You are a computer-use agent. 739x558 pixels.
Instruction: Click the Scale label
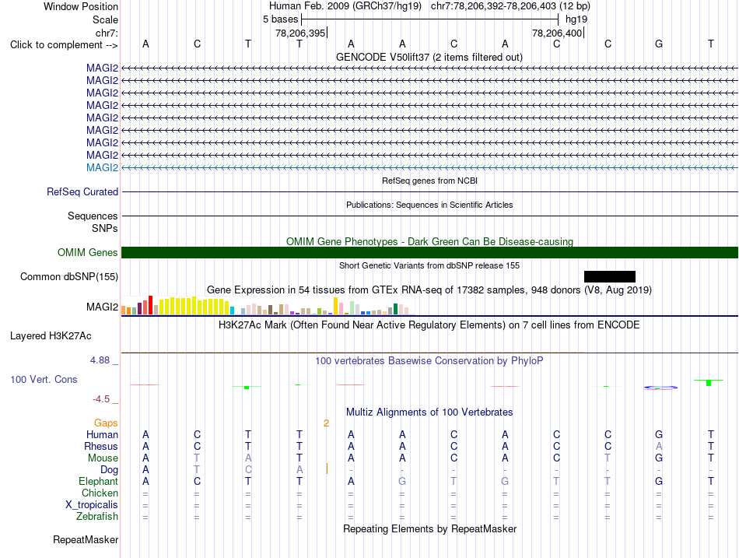105,19
